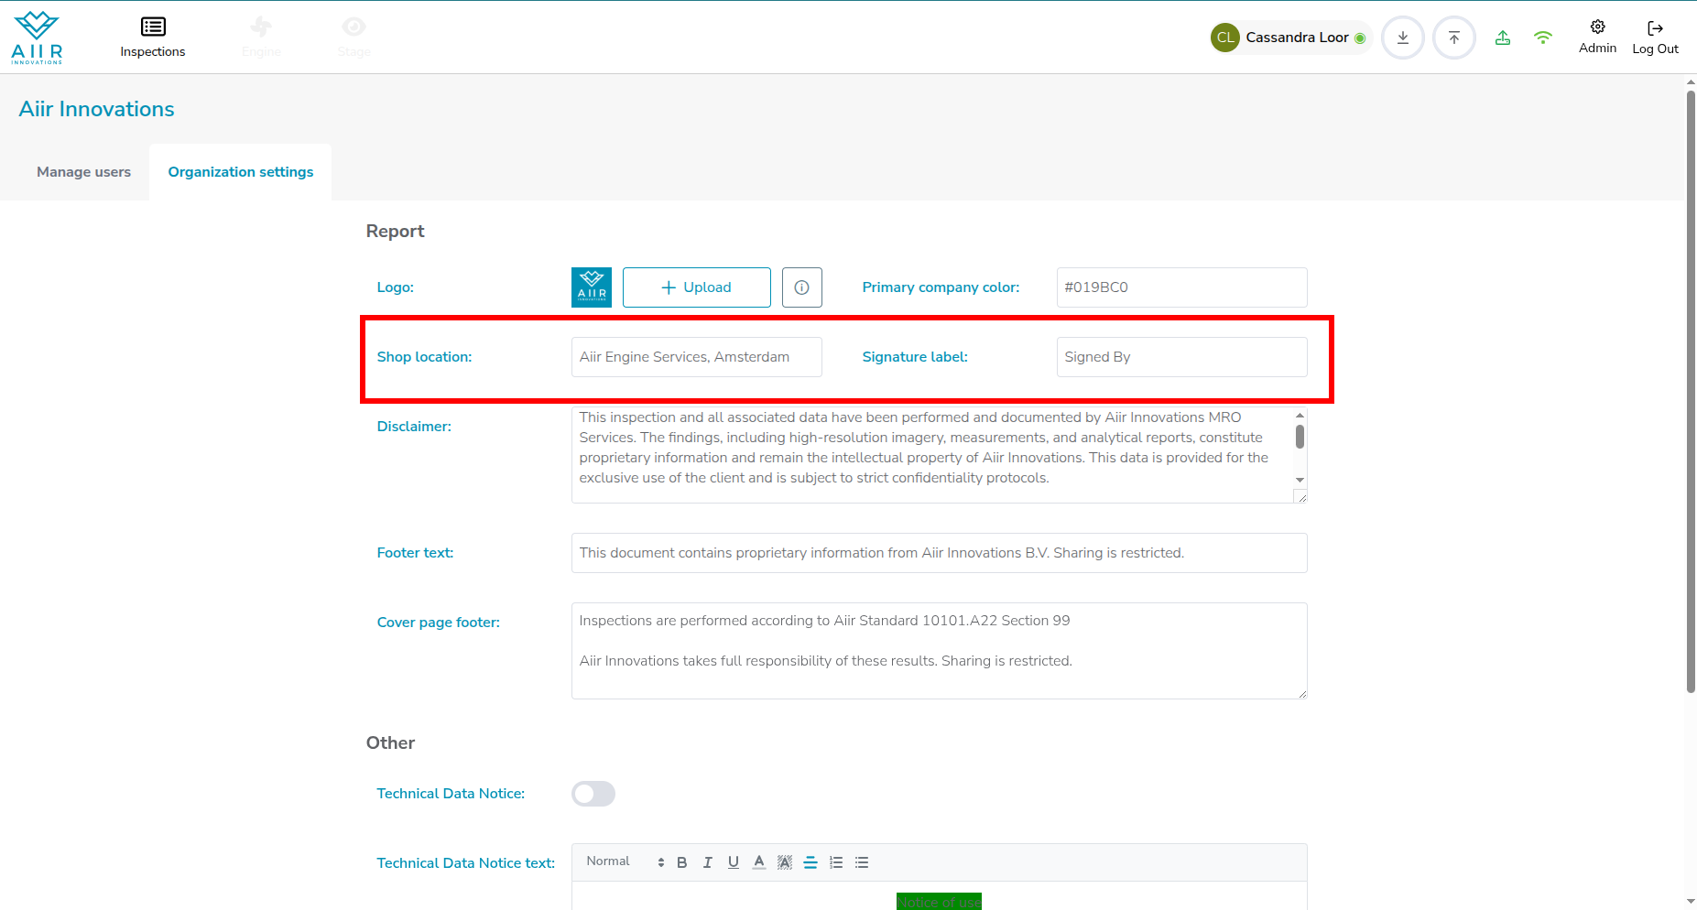Open the Engine navigation item
The height and width of the screenshot is (910, 1697).
pyautogui.click(x=261, y=38)
